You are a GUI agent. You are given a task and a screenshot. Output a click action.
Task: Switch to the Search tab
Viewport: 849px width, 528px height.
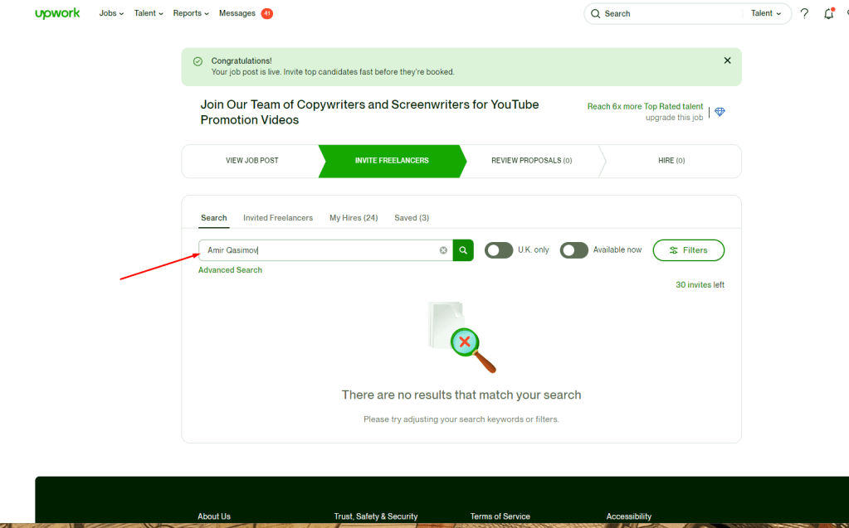pos(214,218)
